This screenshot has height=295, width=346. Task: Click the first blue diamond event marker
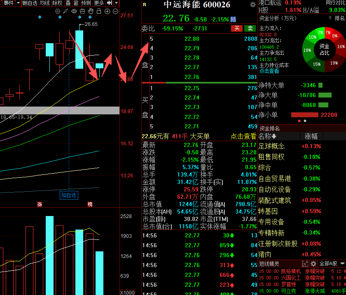[40, 17]
